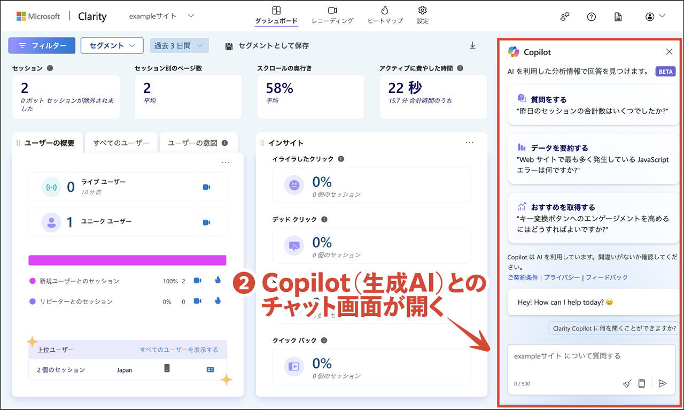Open more options in インサイト card
Screen dimensions: 684x410
[470, 143]
